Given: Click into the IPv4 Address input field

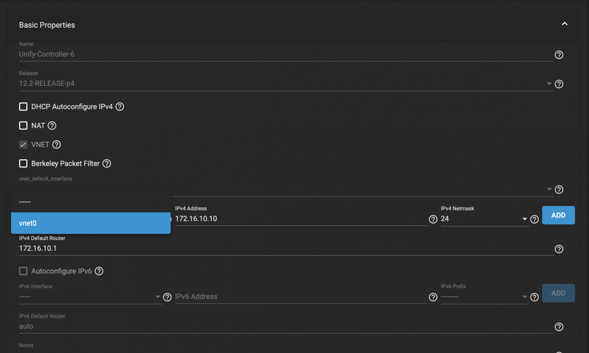Looking at the screenshot, I should pyautogui.click(x=301, y=219).
